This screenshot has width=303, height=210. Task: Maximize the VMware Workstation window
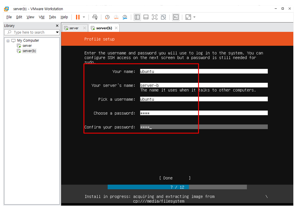[x=283, y=9]
